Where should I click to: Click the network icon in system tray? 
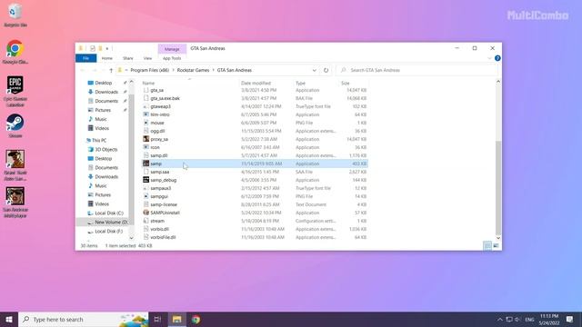[x=509, y=319]
